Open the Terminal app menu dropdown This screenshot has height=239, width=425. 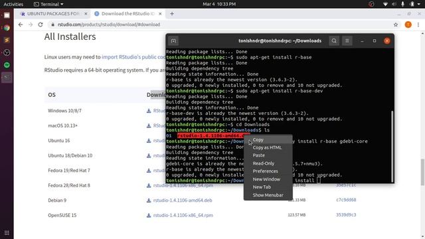pyautogui.click(x=48, y=4)
